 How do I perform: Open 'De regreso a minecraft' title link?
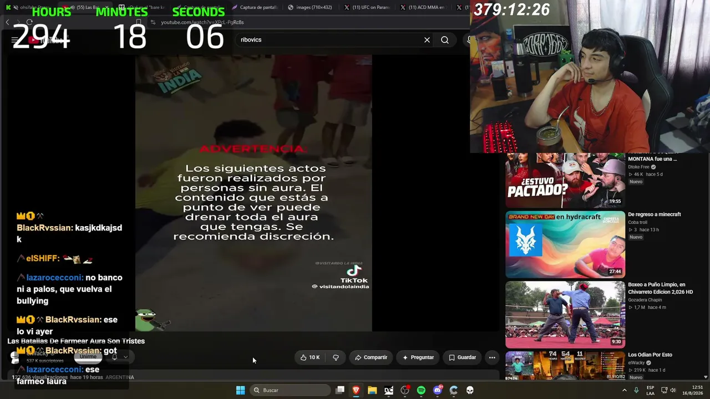pyautogui.click(x=655, y=214)
